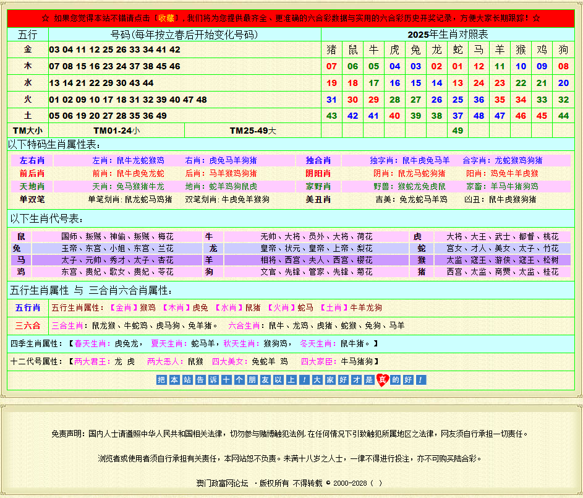Click the blue 五行肖 label
583x498 pixels.
click(28, 307)
